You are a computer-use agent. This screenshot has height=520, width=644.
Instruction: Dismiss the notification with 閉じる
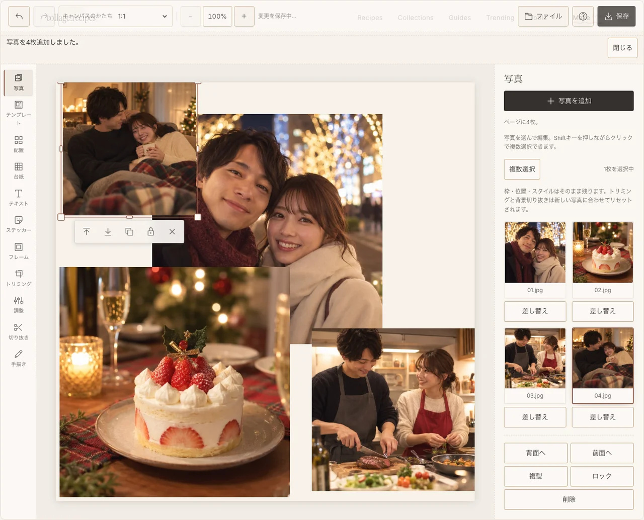click(x=622, y=48)
